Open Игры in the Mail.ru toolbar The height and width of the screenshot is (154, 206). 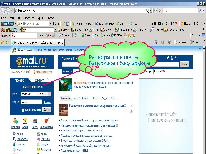tap(133, 24)
